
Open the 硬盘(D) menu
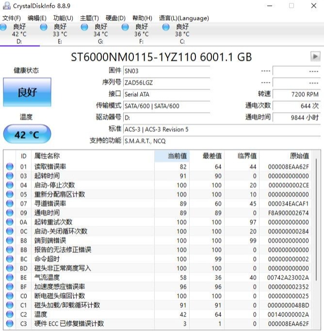[115, 18]
